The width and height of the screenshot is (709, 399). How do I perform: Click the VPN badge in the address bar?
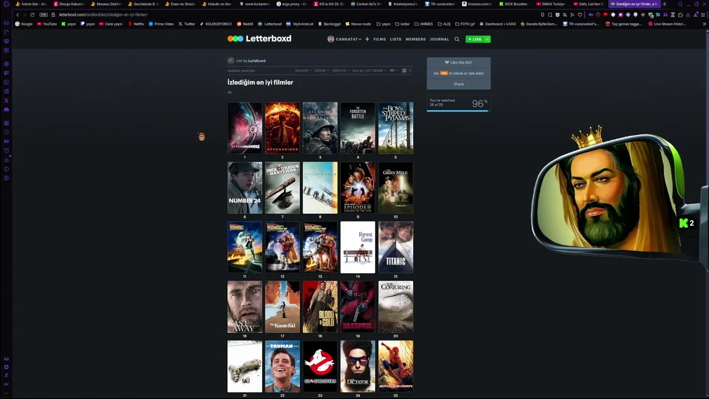tap(44, 14)
